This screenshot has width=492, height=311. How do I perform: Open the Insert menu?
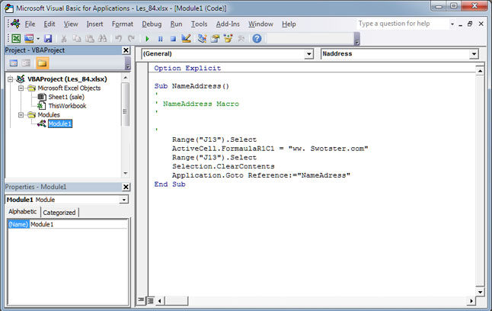click(94, 24)
